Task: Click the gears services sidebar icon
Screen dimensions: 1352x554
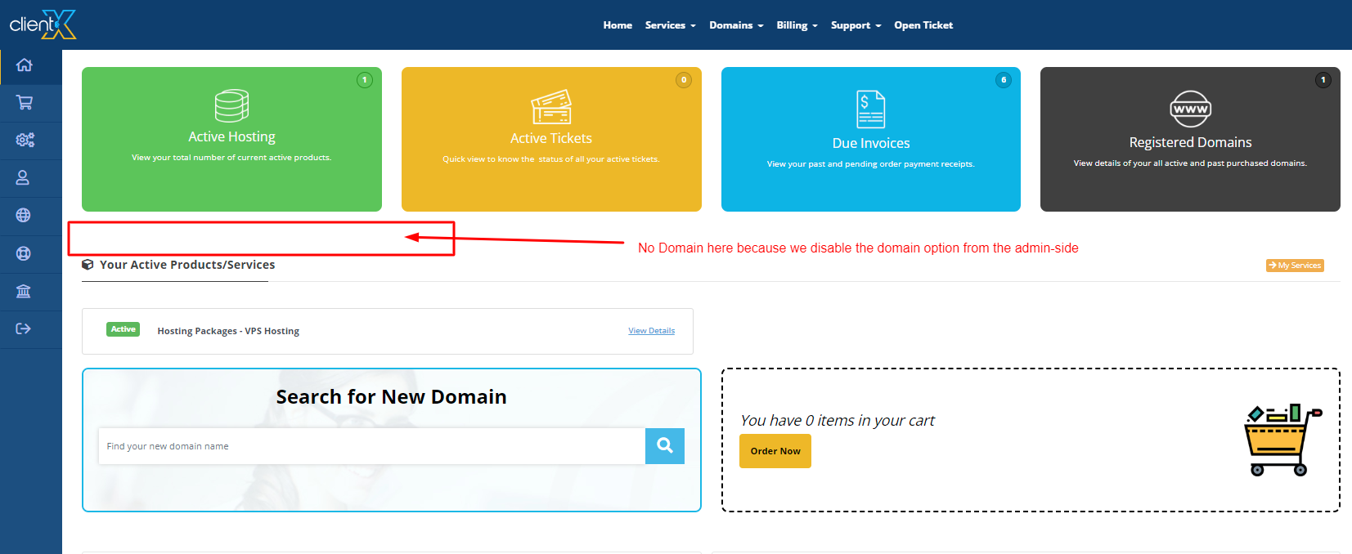Action: pyautogui.click(x=25, y=141)
